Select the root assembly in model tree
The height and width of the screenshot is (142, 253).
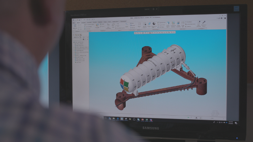click(79, 42)
